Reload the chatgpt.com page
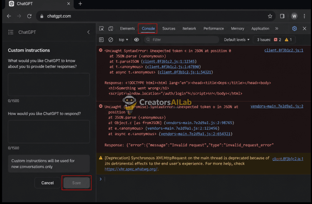The image size is (312, 204). pos(29,16)
